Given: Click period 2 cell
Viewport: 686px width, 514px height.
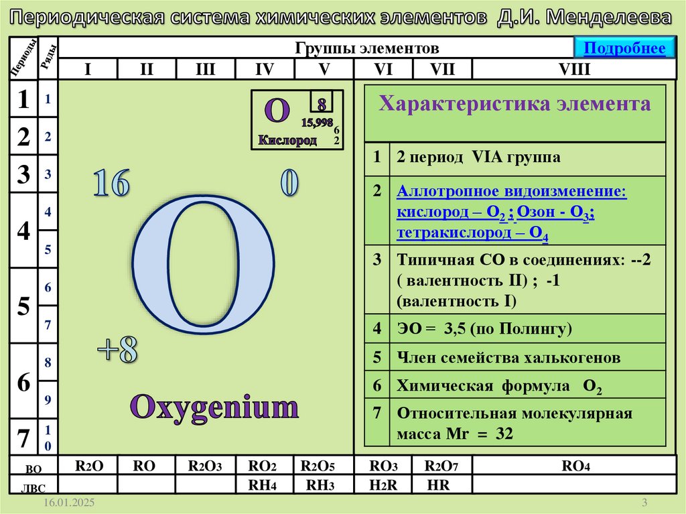Looking at the screenshot, I should click(x=23, y=136).
